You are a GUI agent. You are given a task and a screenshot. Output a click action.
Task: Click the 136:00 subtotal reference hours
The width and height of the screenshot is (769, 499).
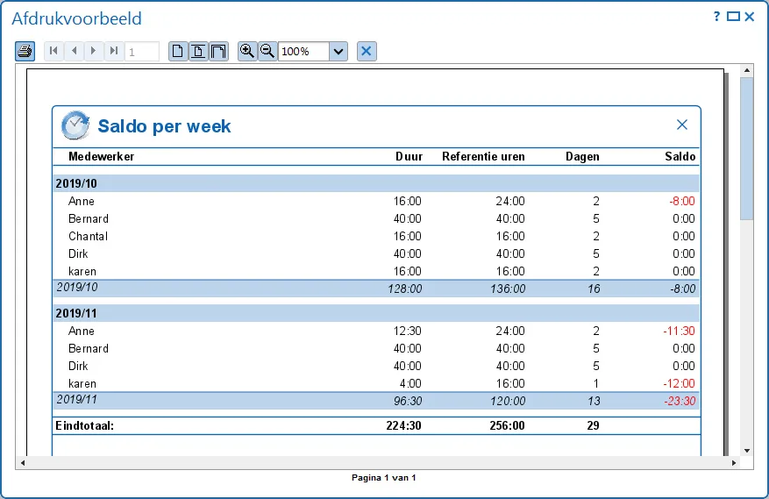click(508, 289)
